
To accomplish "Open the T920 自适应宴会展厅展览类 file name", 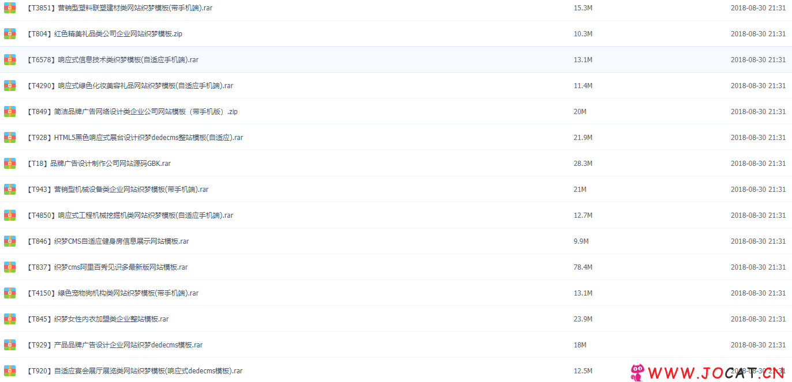I will pyautogui.click(x=134, y=371).
